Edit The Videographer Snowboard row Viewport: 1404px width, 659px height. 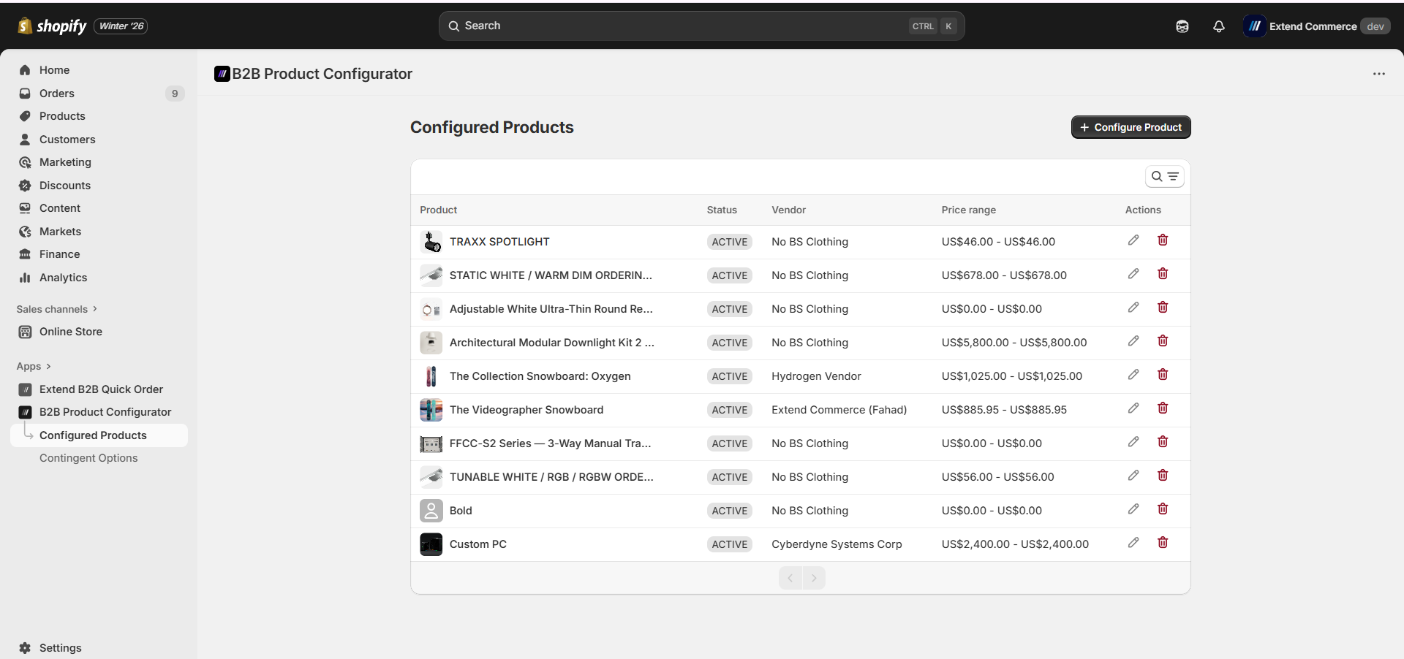coord(1133,408)
